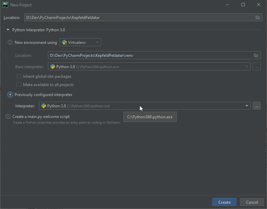
Task: Open the Base interpreter dropdown arrow
Action: 247,66
